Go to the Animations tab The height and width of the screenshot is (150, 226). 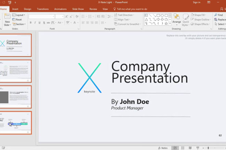[60, 9]
